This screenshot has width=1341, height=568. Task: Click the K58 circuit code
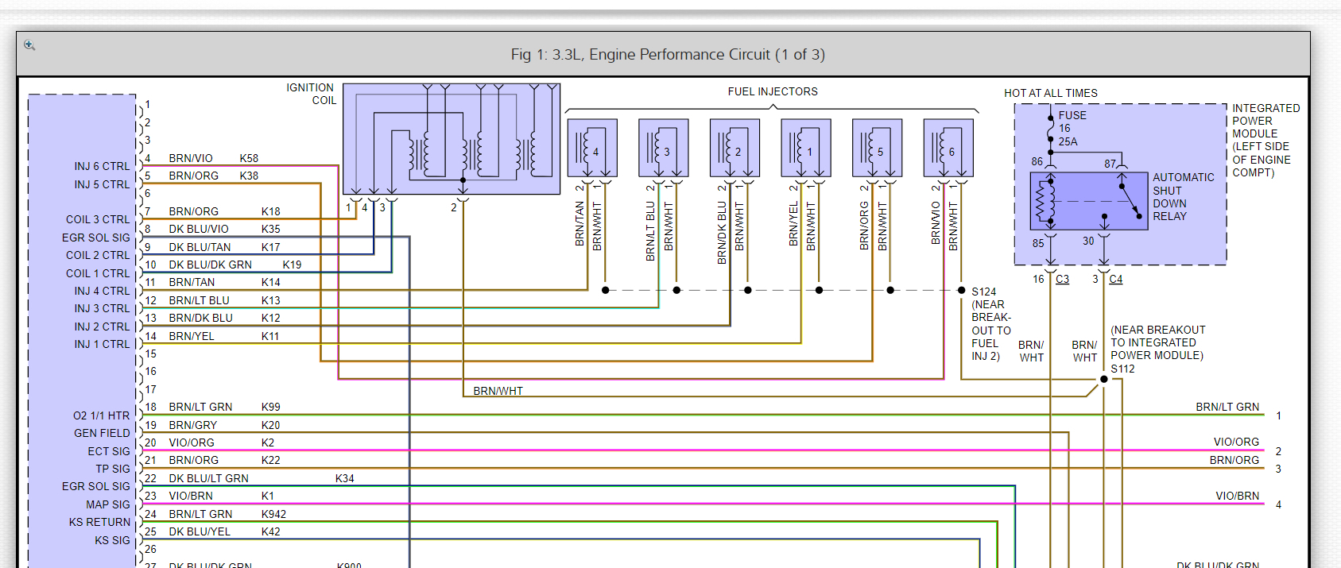point(249,159)
